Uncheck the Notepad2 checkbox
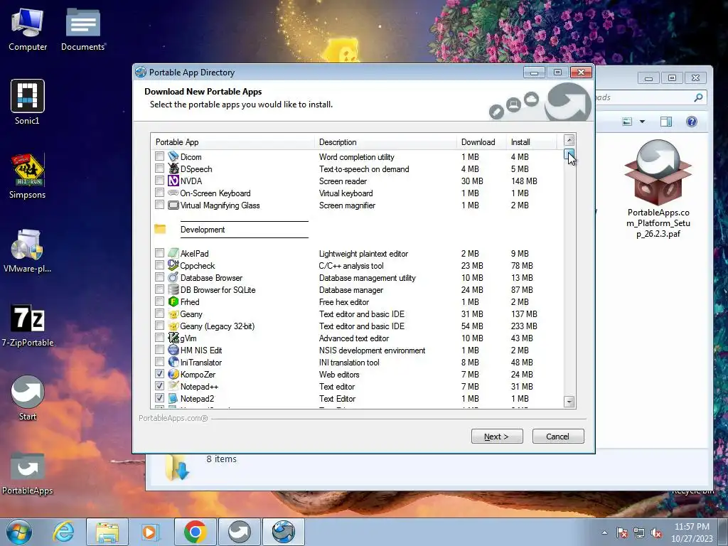The height and width of the screenshot is (546, 728). click(159, 397)
